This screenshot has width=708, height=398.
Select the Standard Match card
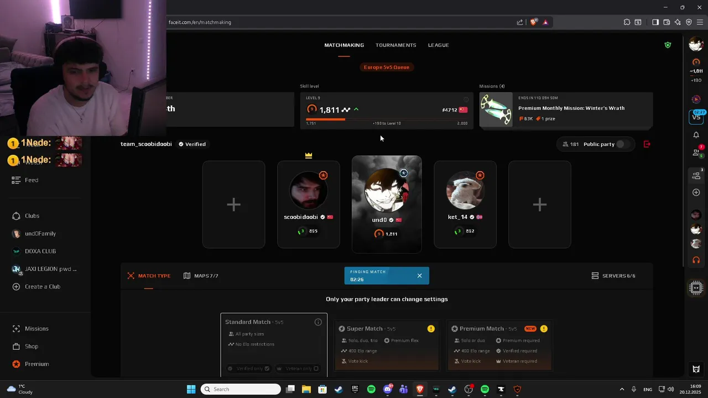tap(274, 345)
